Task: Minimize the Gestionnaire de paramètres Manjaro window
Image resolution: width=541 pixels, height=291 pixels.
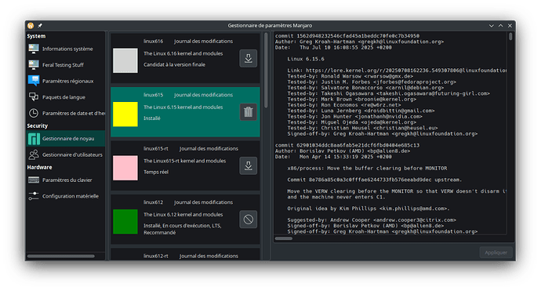Action: pyautogui.click(x=492, y=26)
